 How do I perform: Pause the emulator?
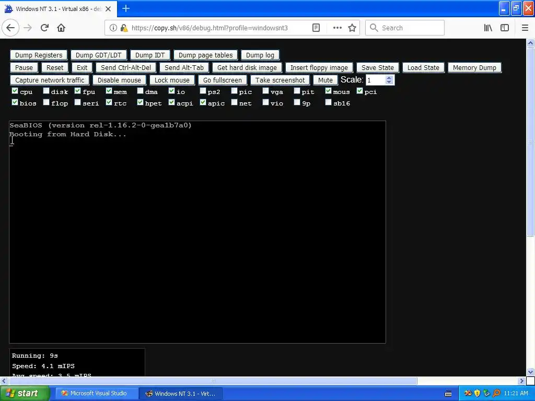pos(24,67)
